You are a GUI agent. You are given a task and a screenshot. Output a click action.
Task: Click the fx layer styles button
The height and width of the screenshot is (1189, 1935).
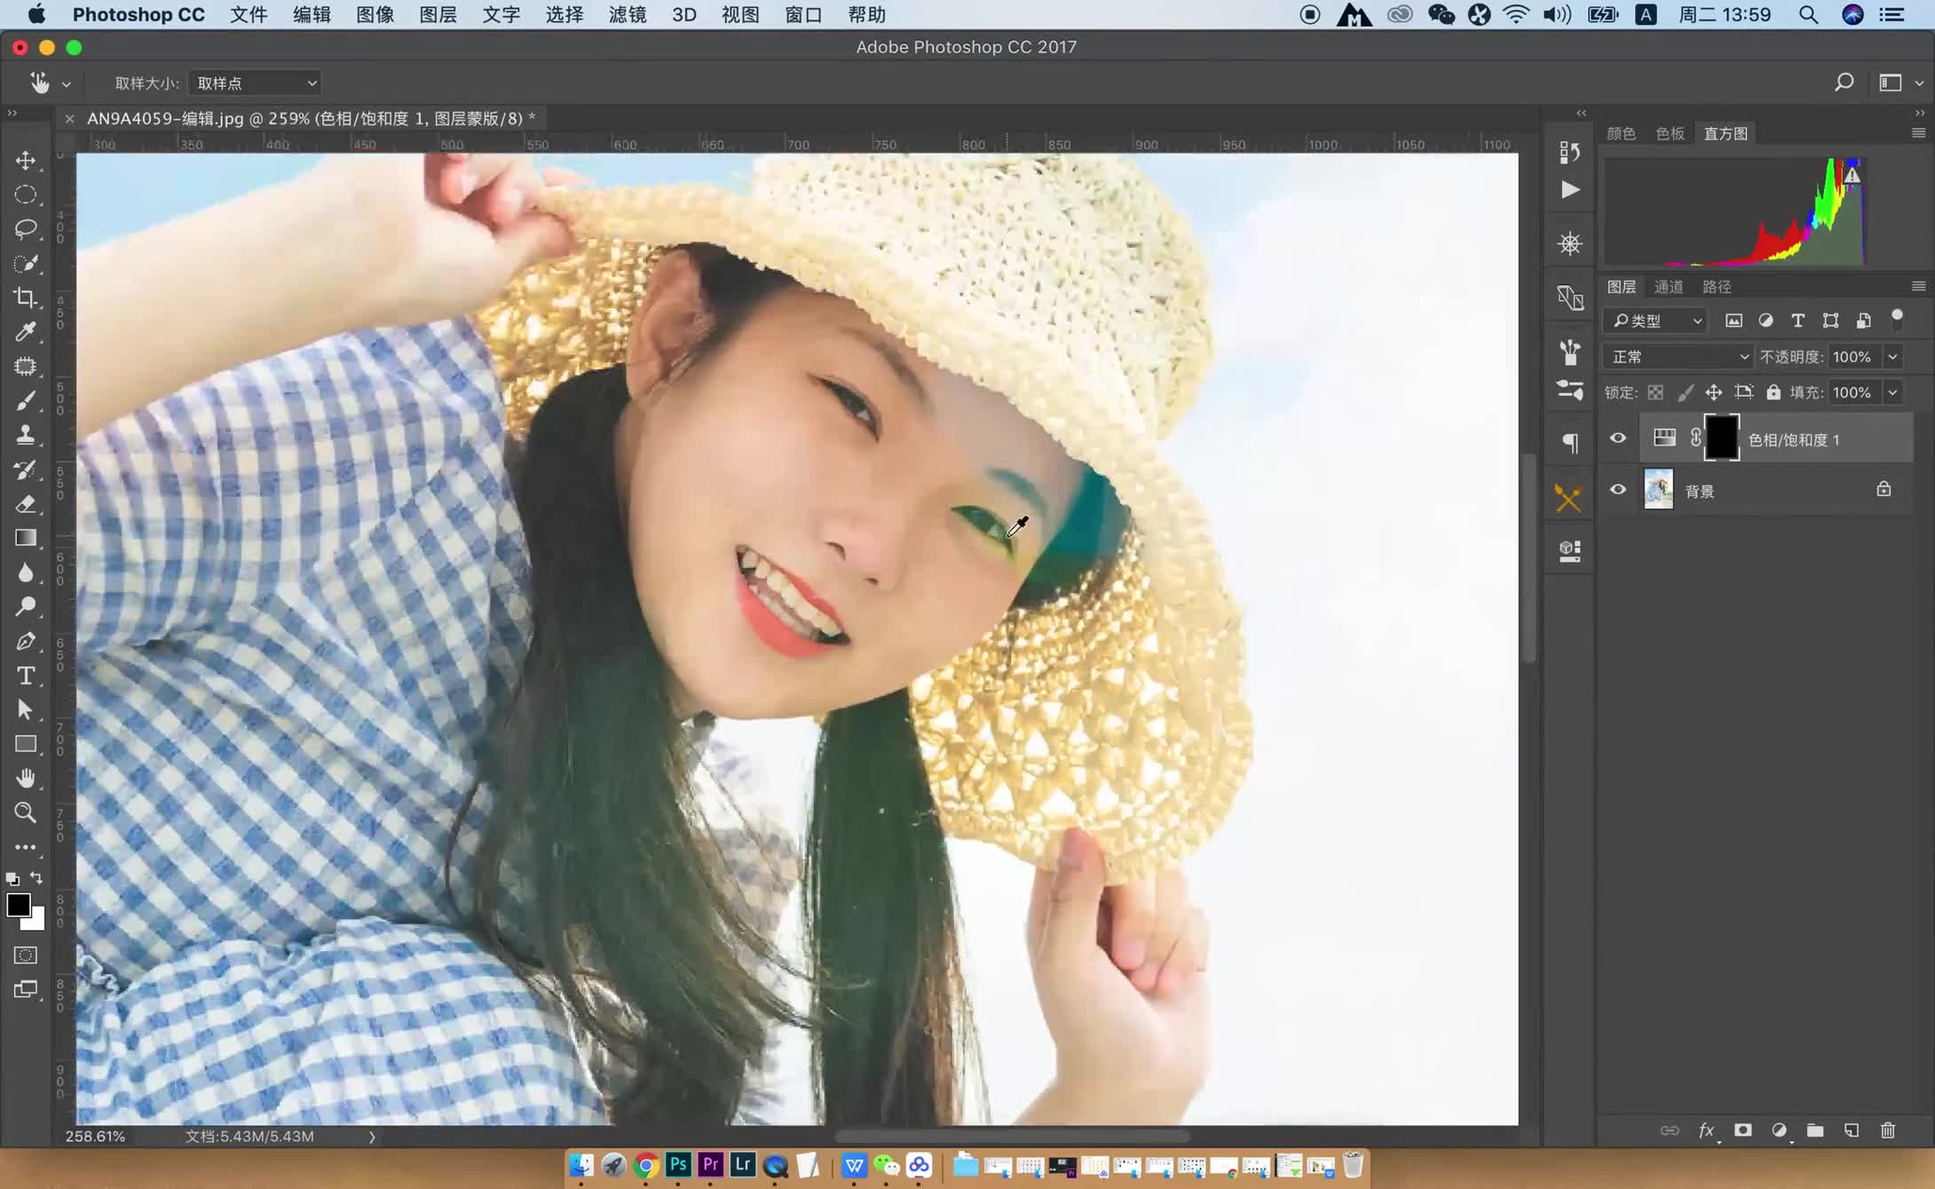click(1707, 1131)
